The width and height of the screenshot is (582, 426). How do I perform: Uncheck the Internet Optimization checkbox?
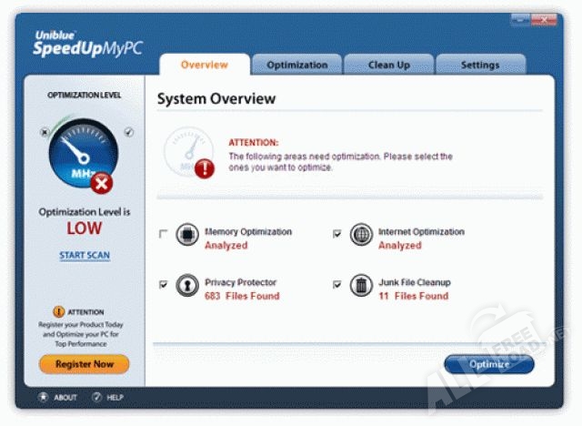pyautogui.click(x=337, y=234)
